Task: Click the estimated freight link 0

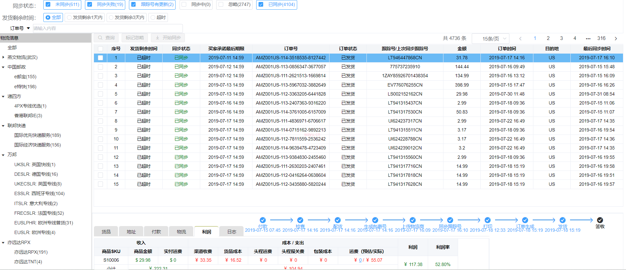Action: pos(360,260)
